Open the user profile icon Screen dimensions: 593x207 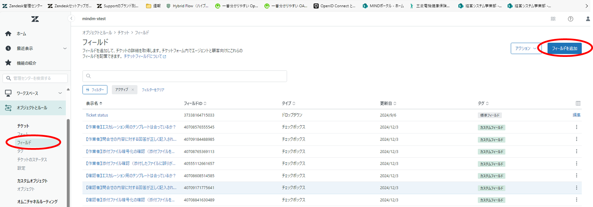click(x=588, y=19)
